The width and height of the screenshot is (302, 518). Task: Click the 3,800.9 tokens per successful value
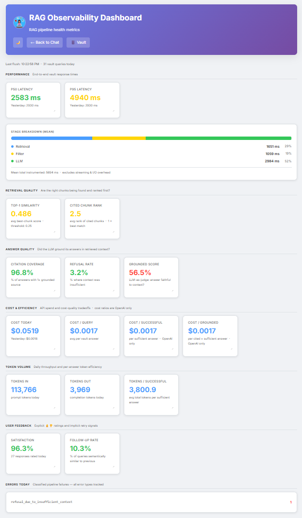coord(143,390)
